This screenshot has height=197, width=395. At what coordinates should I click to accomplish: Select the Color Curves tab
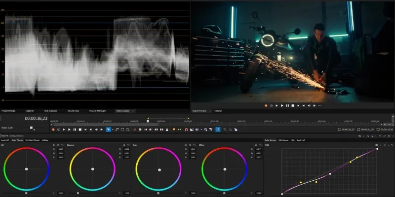[270, 140]
